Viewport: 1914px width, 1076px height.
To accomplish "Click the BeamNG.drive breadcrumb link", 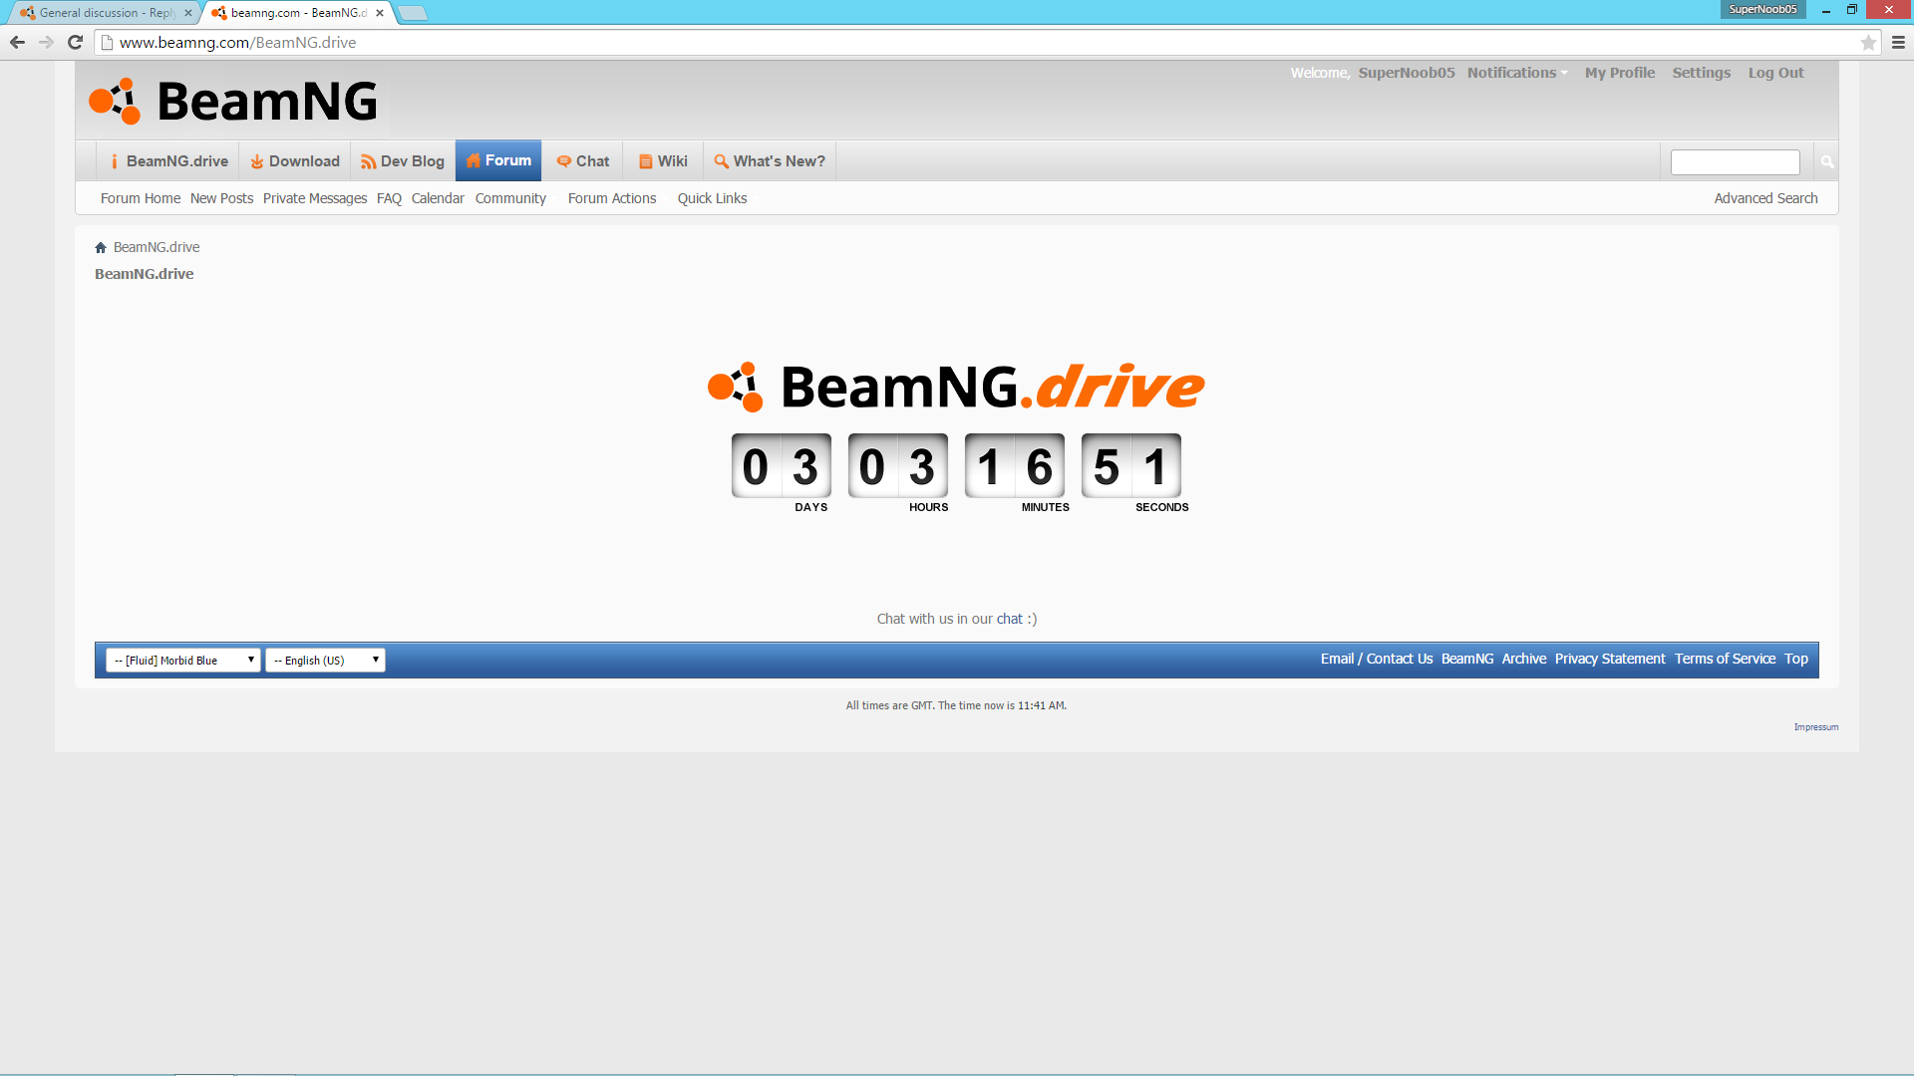I will click(x=157, y=247).
